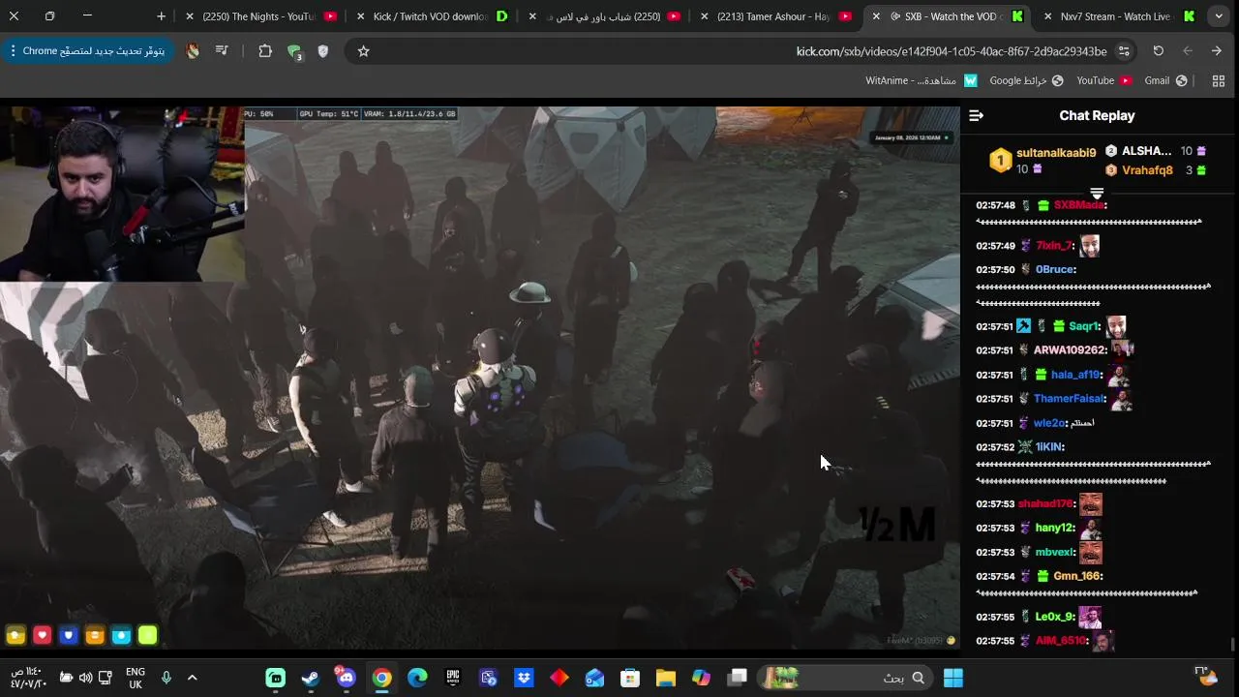Open Outlook from the taskbar

click(594, 678)
